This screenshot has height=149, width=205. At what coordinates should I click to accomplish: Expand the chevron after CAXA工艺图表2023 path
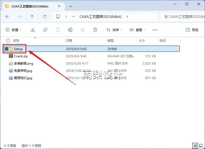tap(127, 17)
